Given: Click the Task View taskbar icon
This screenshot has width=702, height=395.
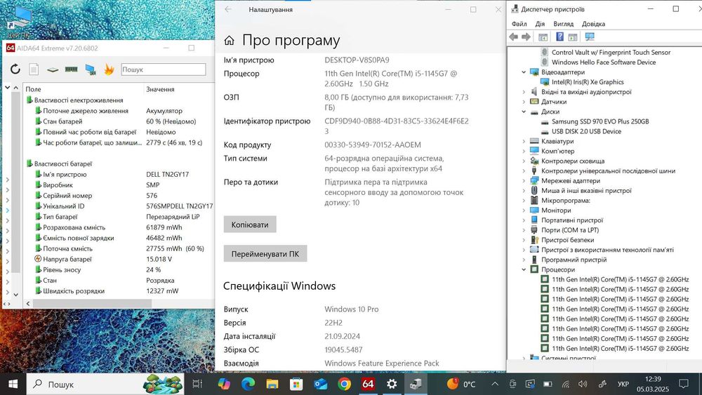Looking at the screenshot, I should click(197, 384).
